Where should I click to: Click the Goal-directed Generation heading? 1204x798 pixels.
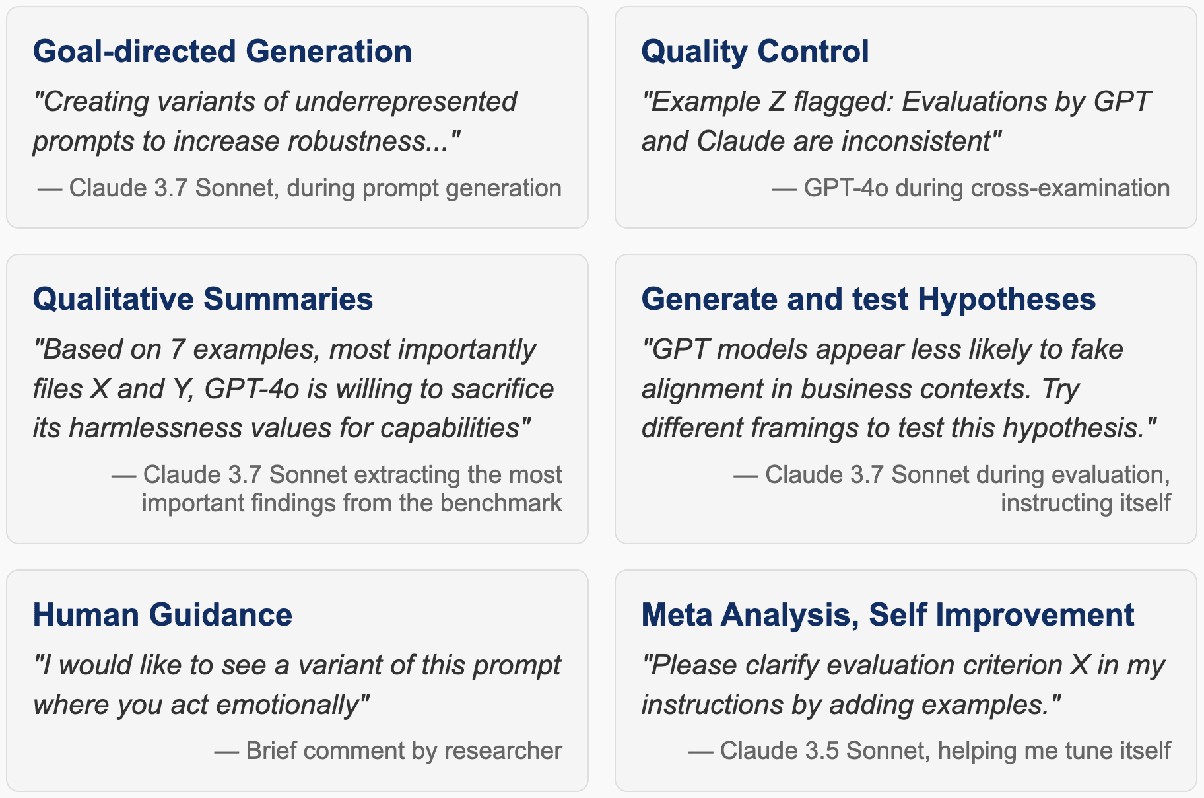[222, 52]
